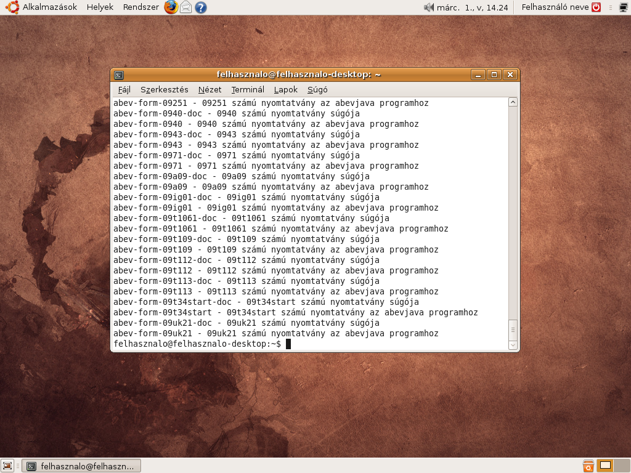Open the date and time clock
This screenshot has height=473, width=631.
pos(473,7)
